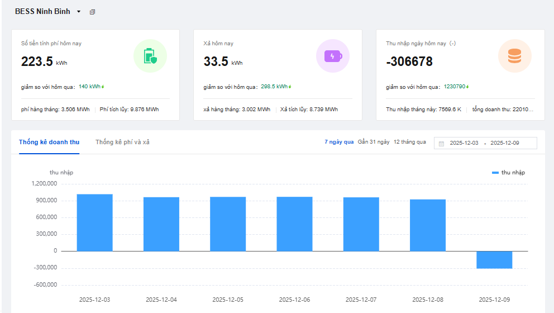Choose the 12 tháng qua range

coord(410,142)
